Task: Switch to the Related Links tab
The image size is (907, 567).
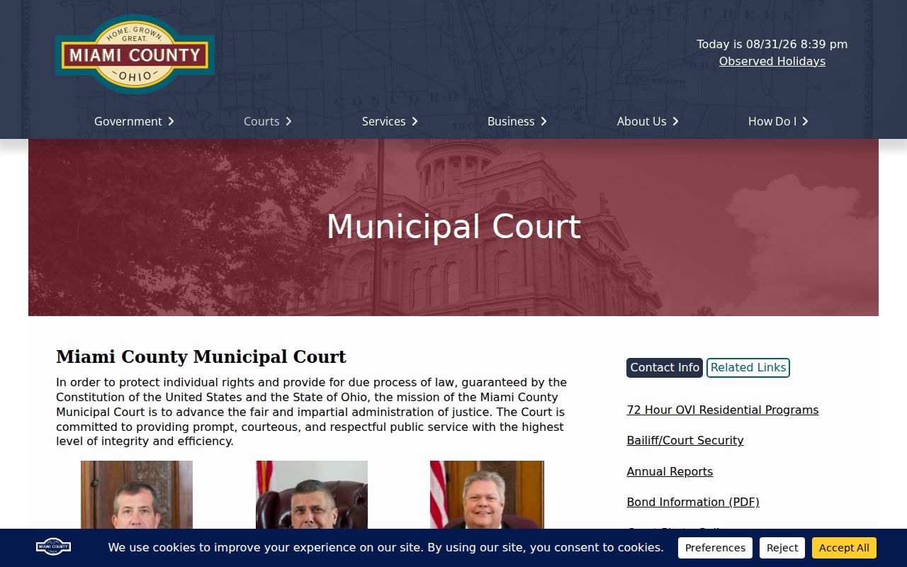Action: (x=748, y=367)
